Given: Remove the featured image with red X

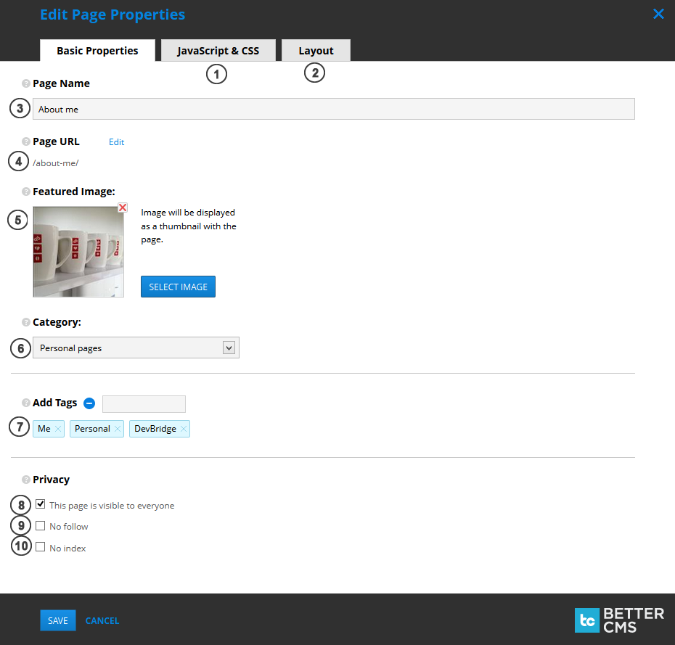Looking at the screenshot, I should tap(123, 208).
